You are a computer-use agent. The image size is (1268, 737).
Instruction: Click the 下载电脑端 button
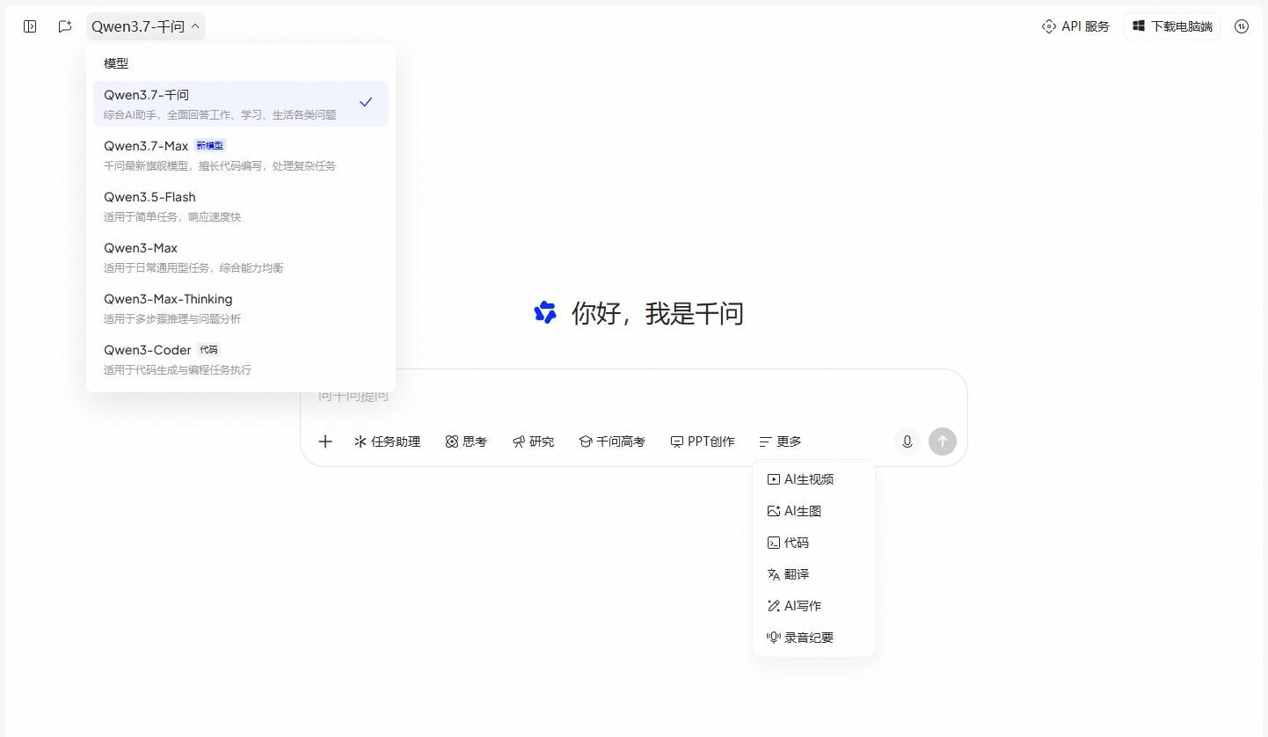click(x=1172, y=26)
